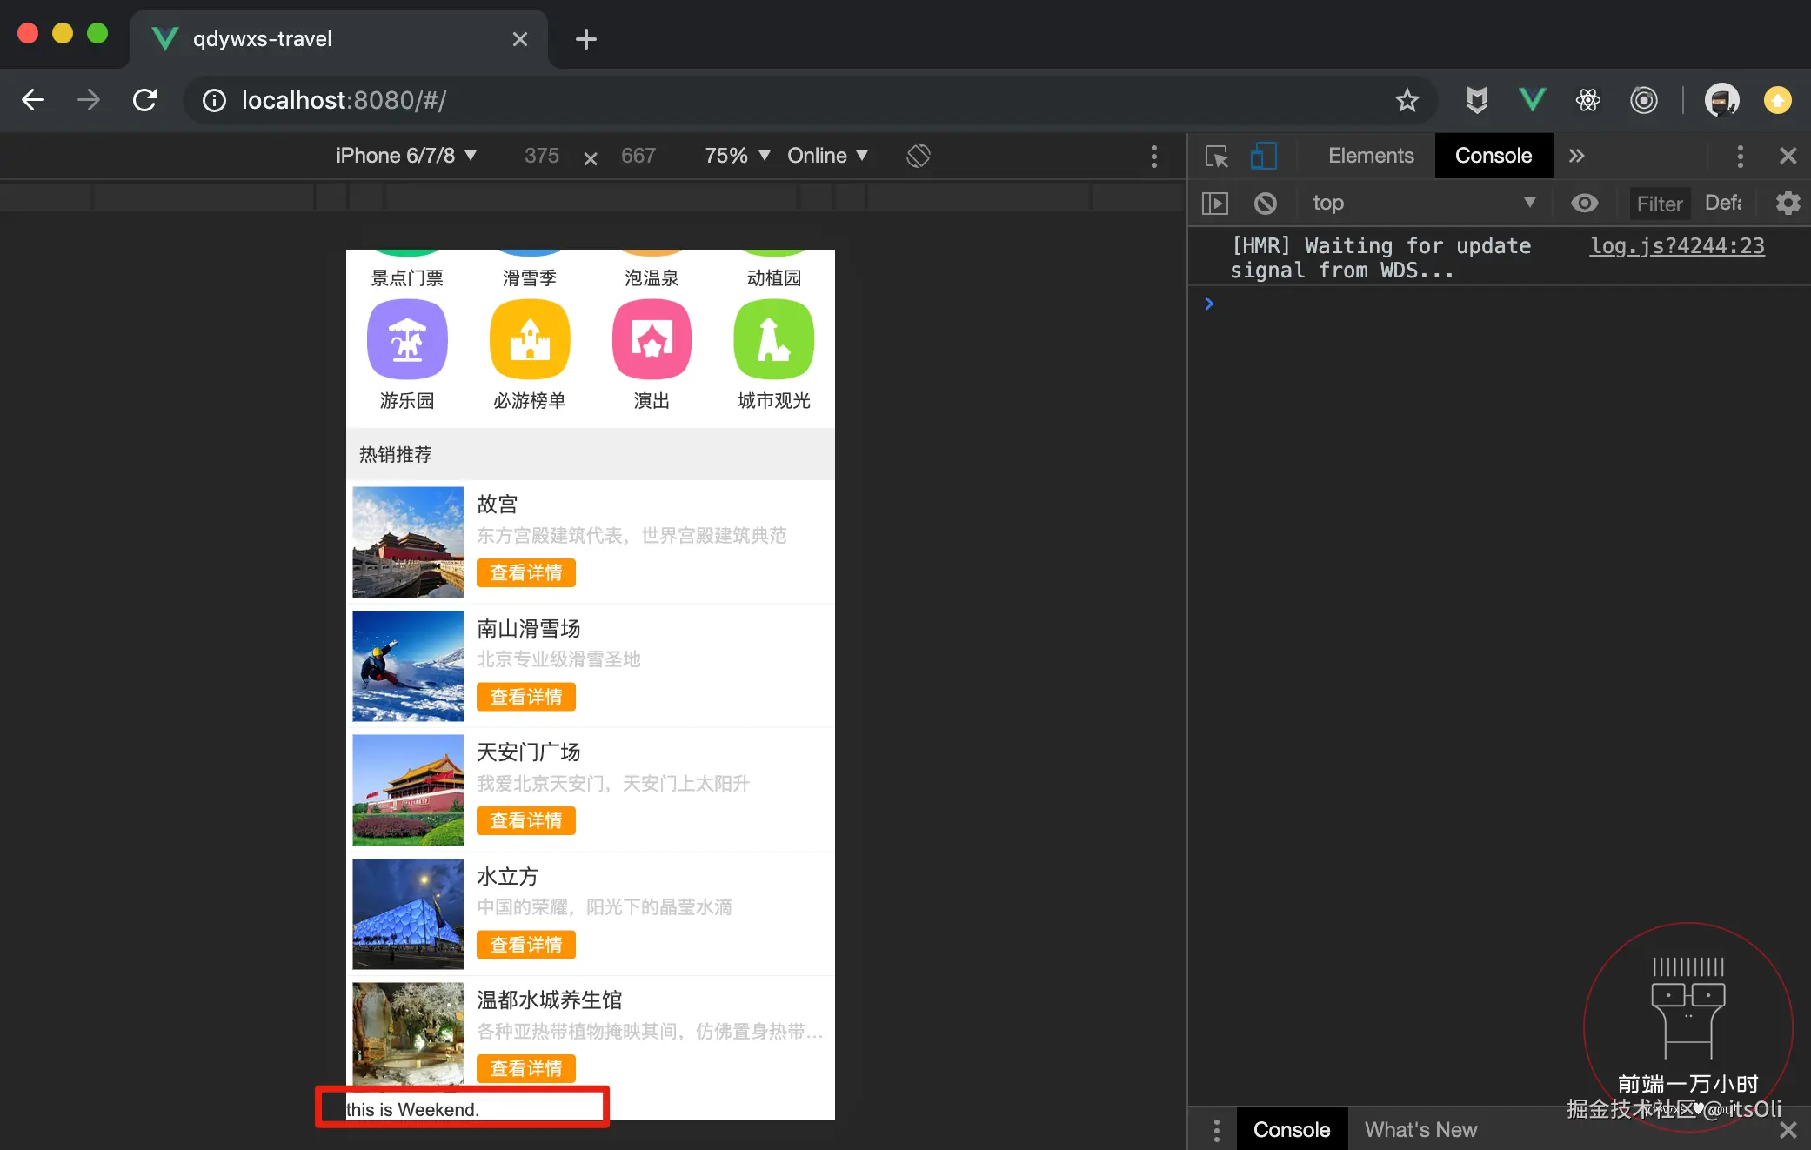Open the What's New drawer tab
Image resolution: width=1811 pixels, height=1150 pixels.
click(x=1420, y=1129)
